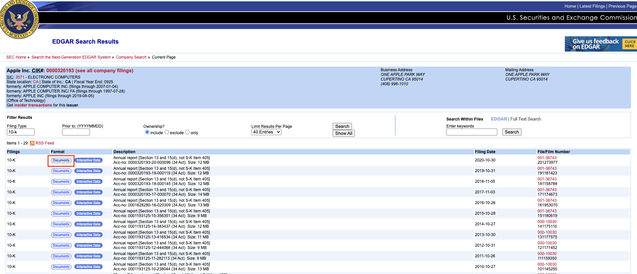The image size is (637, 274).
Task: Click file number 001-36743 for the 2020-10-30 filing
Action: coord(547,158)
